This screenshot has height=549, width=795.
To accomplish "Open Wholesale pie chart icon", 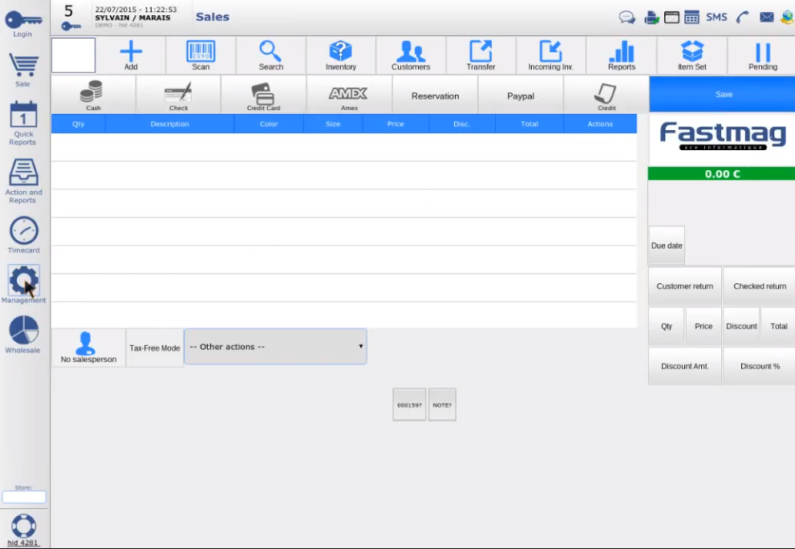I will (23, 331).
